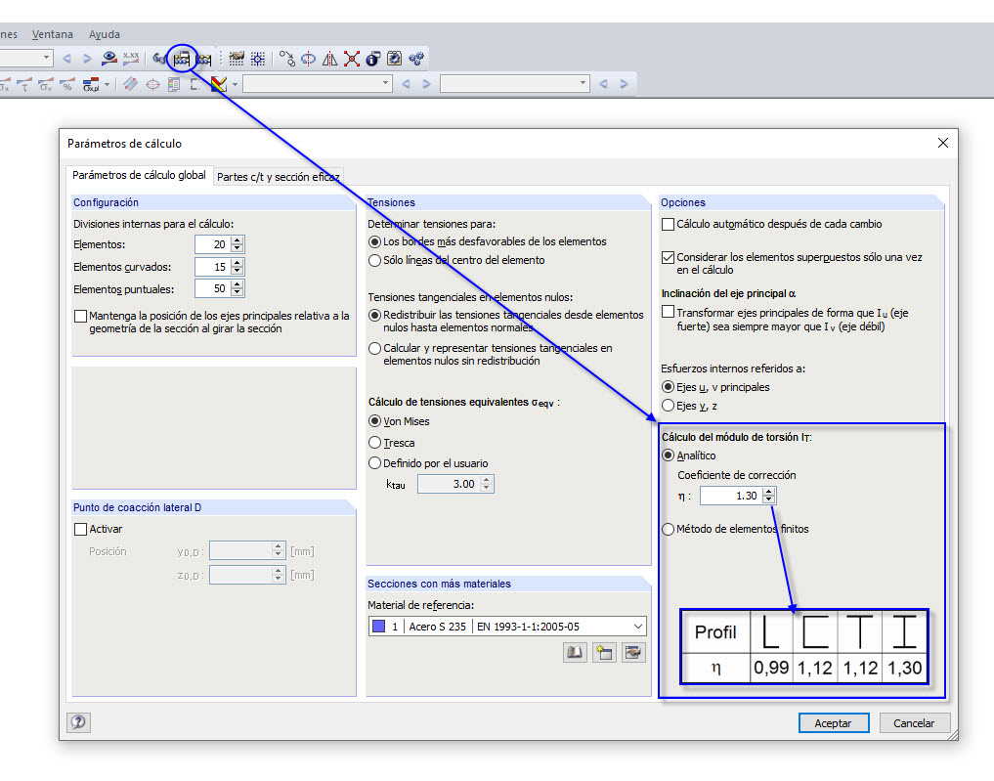994x781 pixels.
Task: Click edit material handshake icon
Action: click(x=632, y=652)
